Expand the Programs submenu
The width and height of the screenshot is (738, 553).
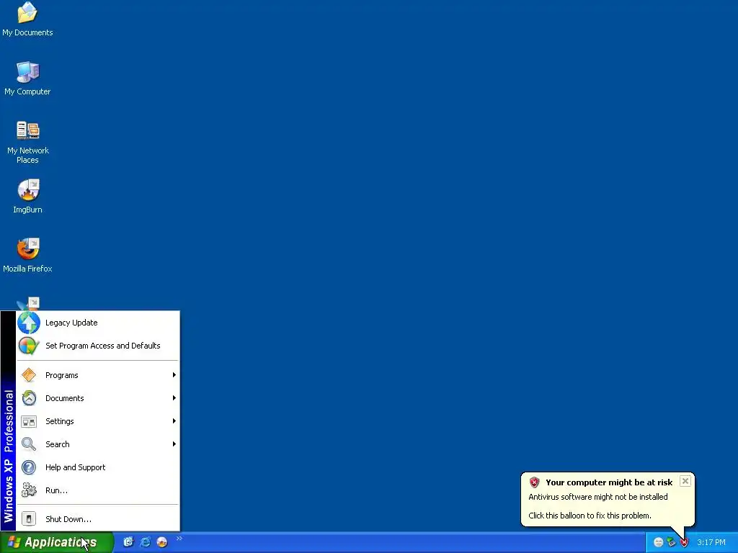98,375
